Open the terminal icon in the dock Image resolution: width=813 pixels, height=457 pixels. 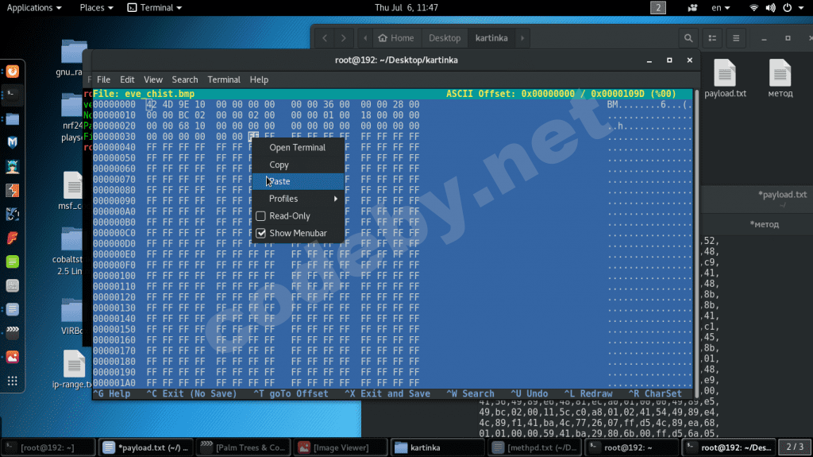pos(13,95)
